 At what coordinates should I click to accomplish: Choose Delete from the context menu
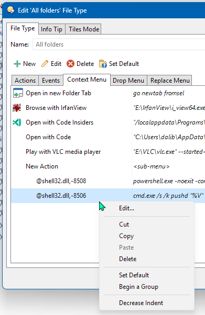(x=147, y=259)
